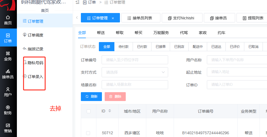Screen dimensions: 267x137
Task: Filter order status by 已取消
Action: click(253, 46)
